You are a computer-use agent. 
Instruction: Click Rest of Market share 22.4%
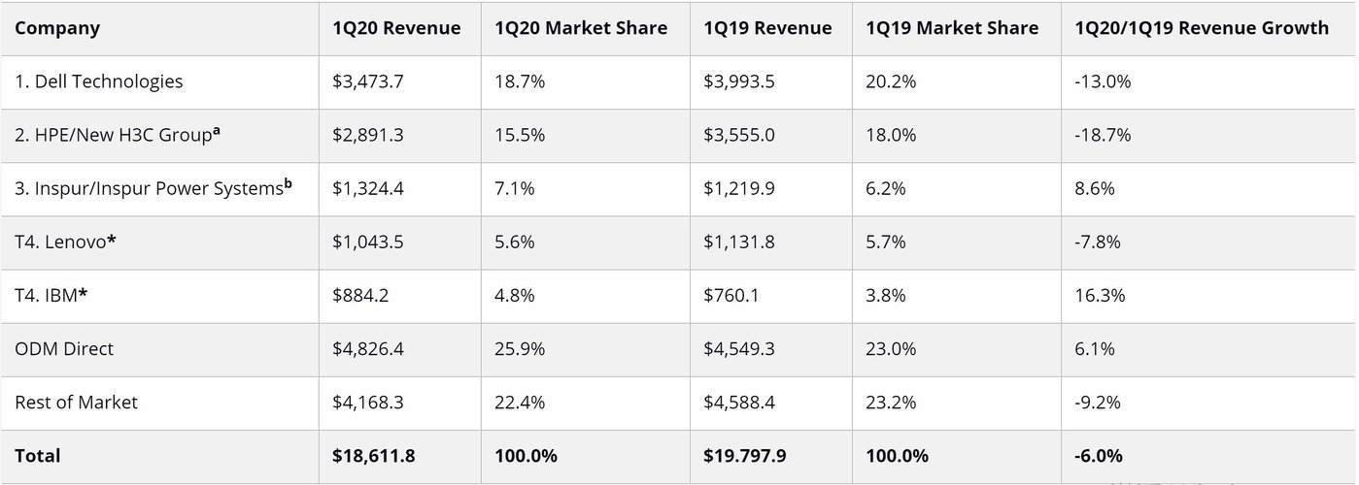pyautogui.click(x=520, y=402)
